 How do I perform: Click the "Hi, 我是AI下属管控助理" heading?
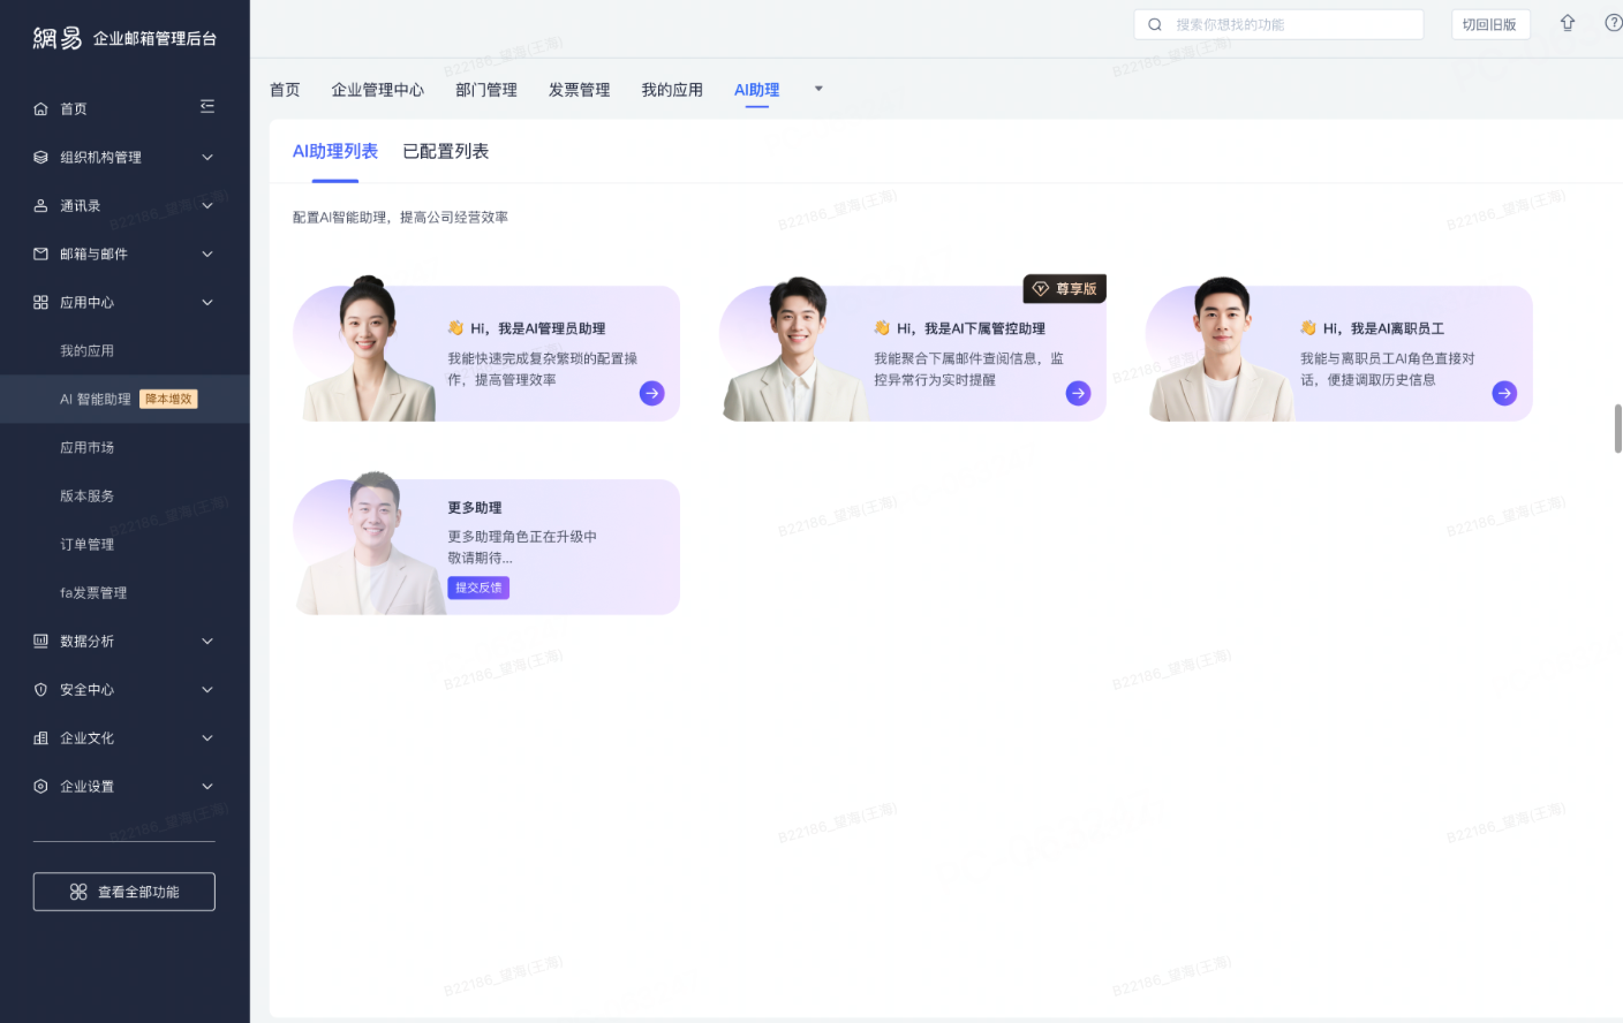pyautogui.click(x=971, y=329)
